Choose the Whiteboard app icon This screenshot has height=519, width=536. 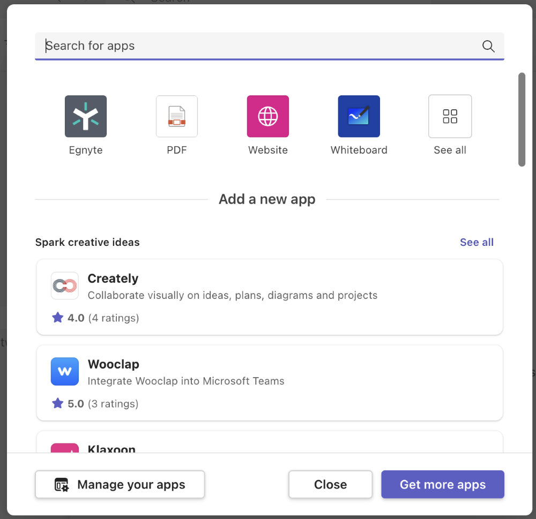pos(359,116)
